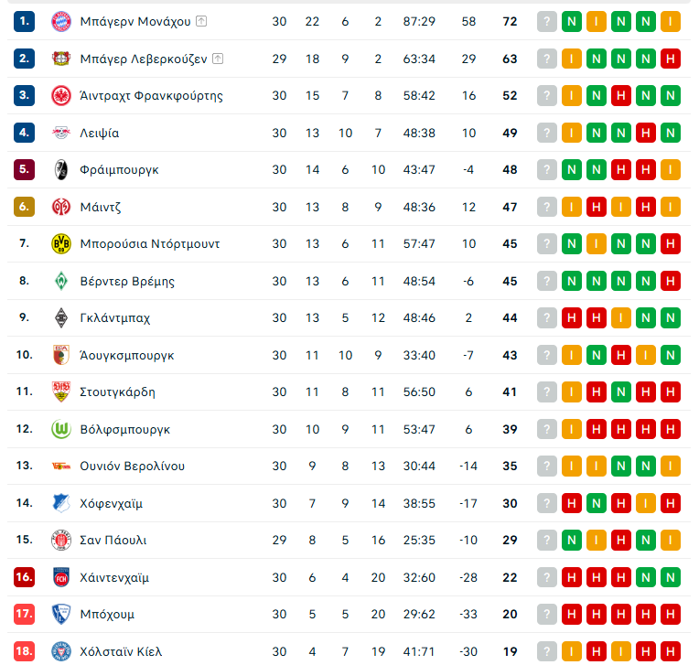Open Ουνιόν Βερολίνου team page
The image size is (699, 665).
click(x=132, y=466)
